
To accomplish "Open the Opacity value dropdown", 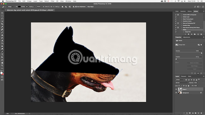I will 199,83.
